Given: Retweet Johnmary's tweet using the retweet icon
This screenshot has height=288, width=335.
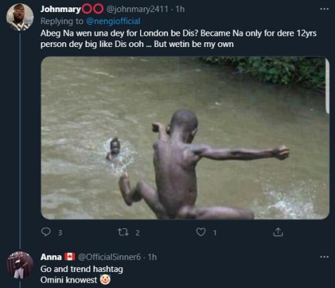Looking at the screenshot, I should point(123,232).
